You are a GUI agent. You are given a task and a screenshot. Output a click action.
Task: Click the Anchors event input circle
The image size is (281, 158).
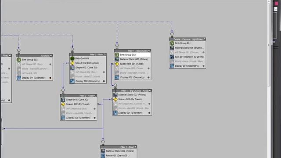19,50
